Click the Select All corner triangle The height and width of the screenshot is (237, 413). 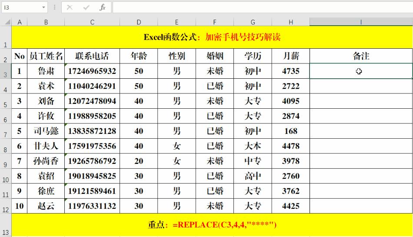point(8,22)
